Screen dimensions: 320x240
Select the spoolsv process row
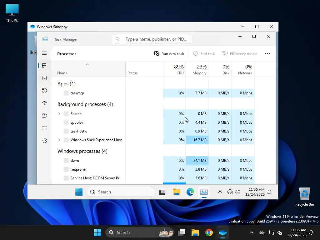pyautogui.click(x=153, y=122)
